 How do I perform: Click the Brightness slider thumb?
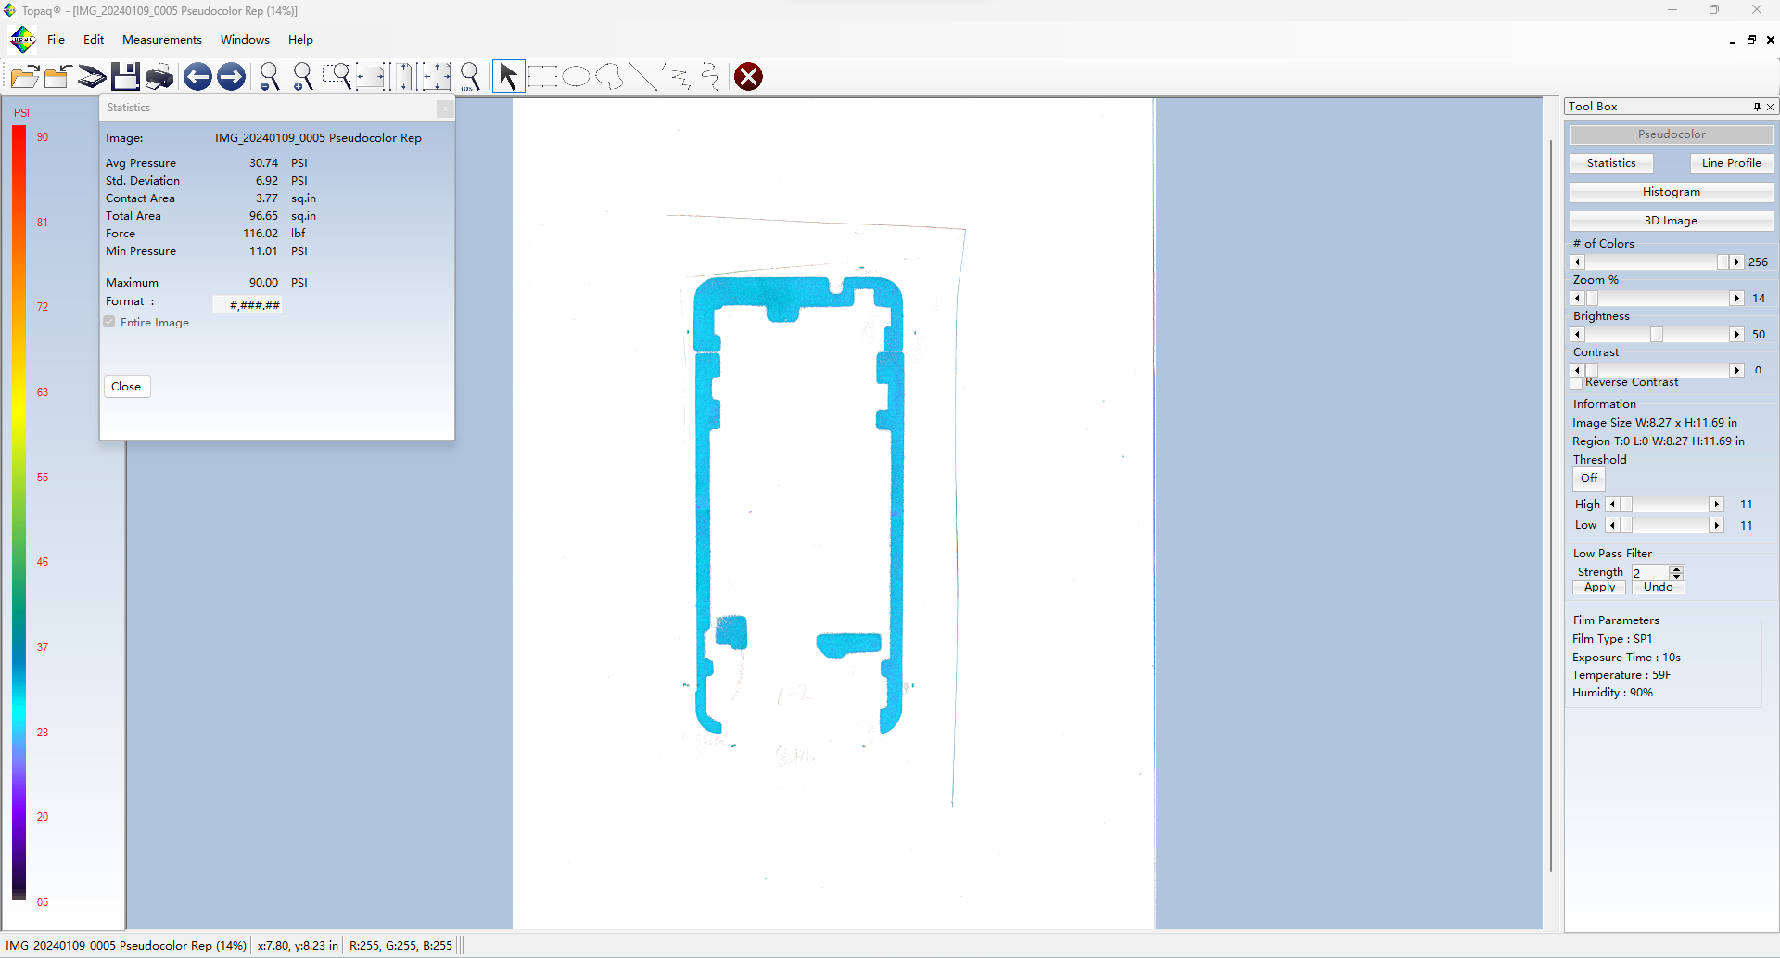[x=1657, y=335]
